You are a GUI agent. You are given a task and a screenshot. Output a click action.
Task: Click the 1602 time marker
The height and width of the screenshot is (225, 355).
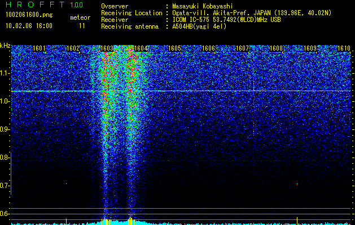coord(73,48)
